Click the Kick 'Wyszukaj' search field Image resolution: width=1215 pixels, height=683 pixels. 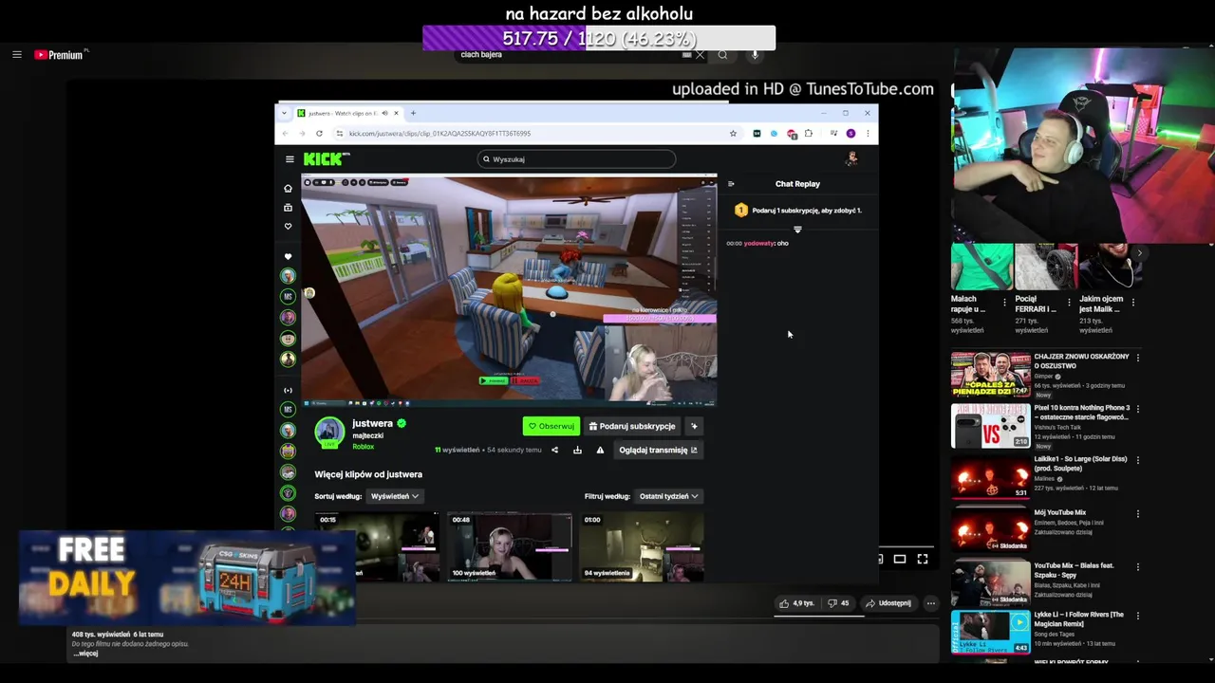(x=577, y=159)
